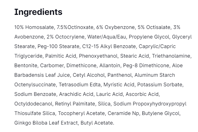This screenshot has height=132, width=198.
Task: Click the word Homosalate
Action: click(38, 27)
